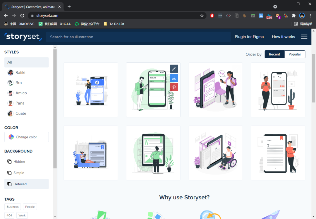
Task: Close the Storyset tab
Action: (x=59, y=7)
